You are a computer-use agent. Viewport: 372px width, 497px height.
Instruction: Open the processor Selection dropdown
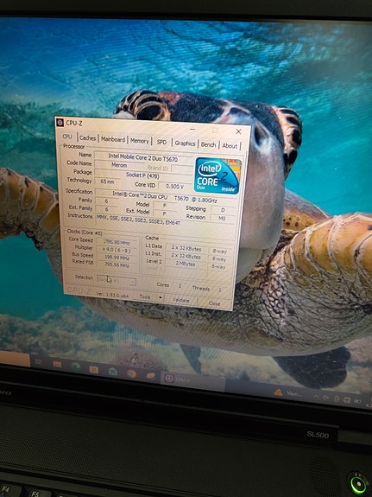117,280
